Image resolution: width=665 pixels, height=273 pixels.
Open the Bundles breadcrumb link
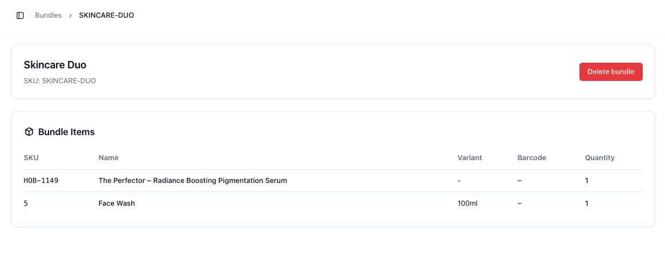click(x=48, y=15)
